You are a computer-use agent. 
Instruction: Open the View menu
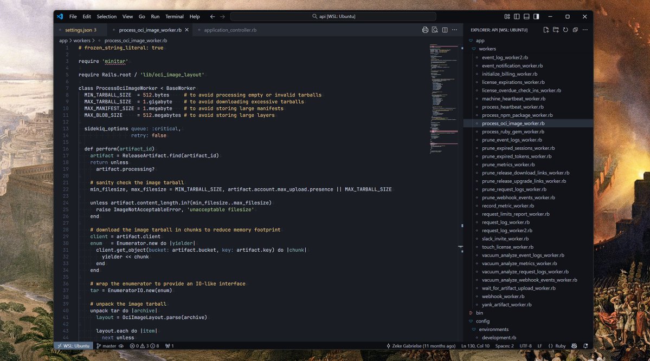(x=127, y=17)
